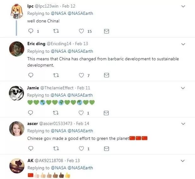Share Eric ding's tweet via message icon

pyautogui.click(x=106, y=75)
